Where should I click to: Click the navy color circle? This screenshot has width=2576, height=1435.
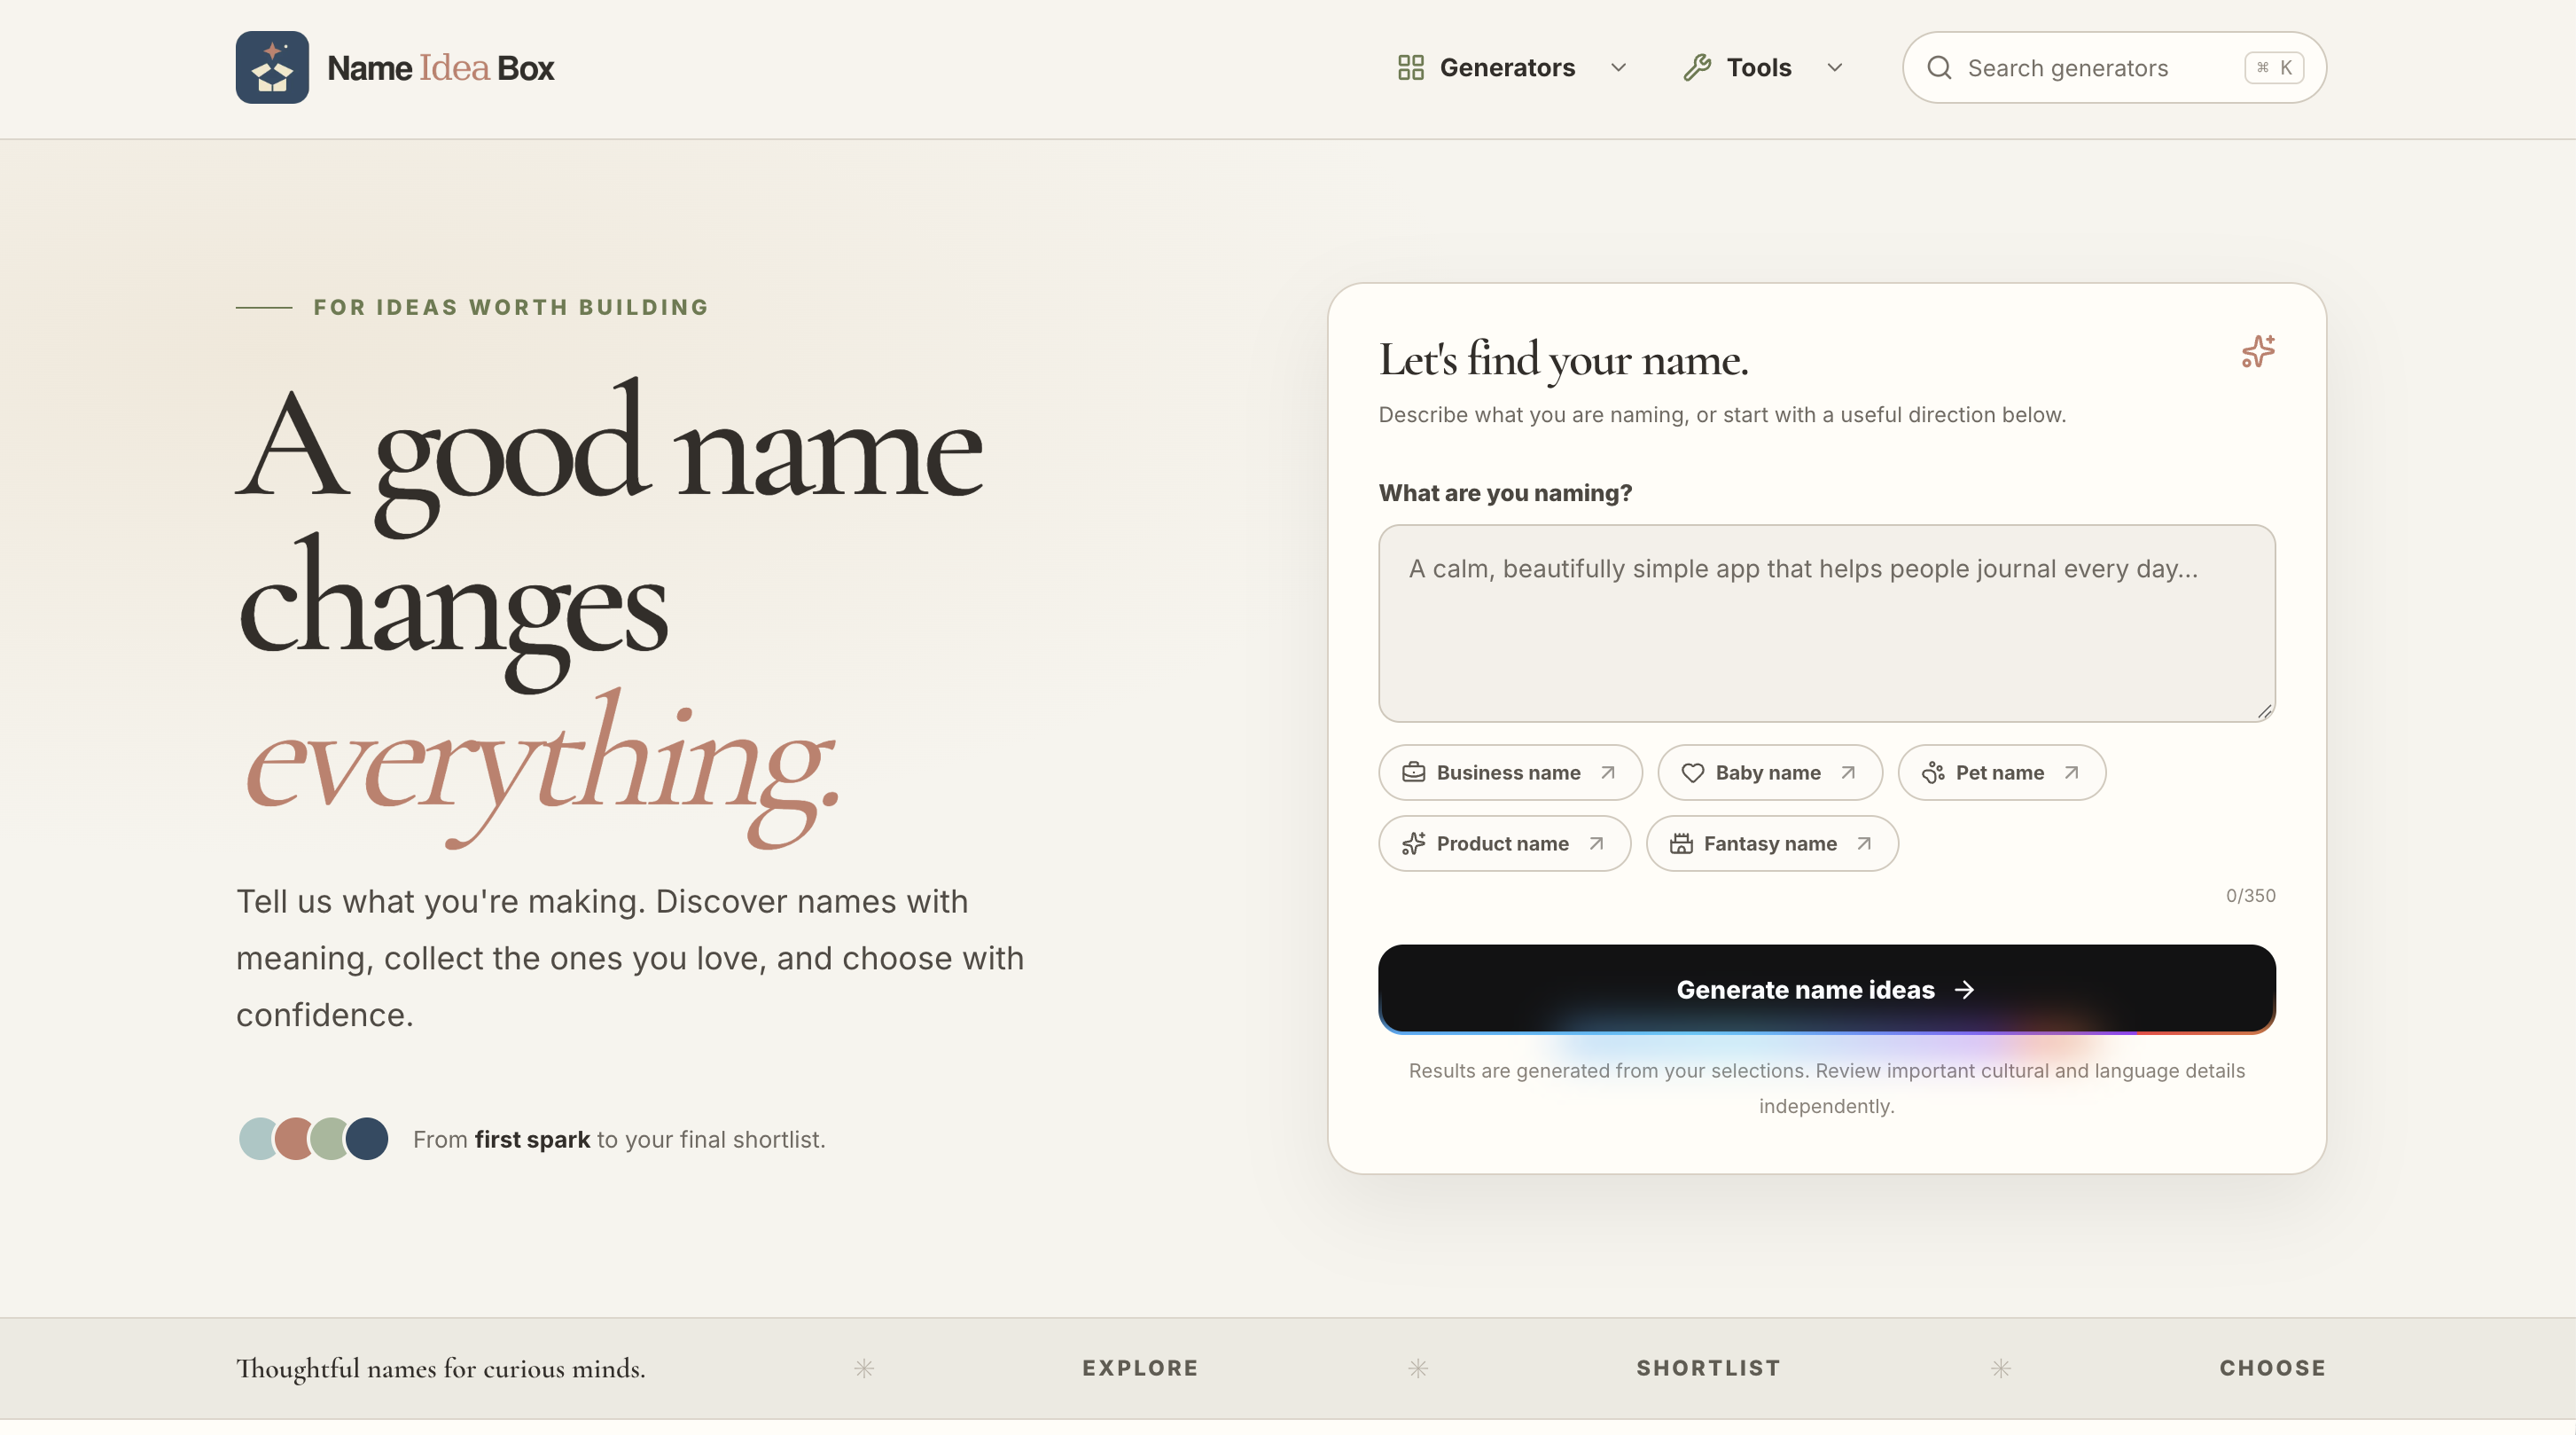pos(367,1138)
